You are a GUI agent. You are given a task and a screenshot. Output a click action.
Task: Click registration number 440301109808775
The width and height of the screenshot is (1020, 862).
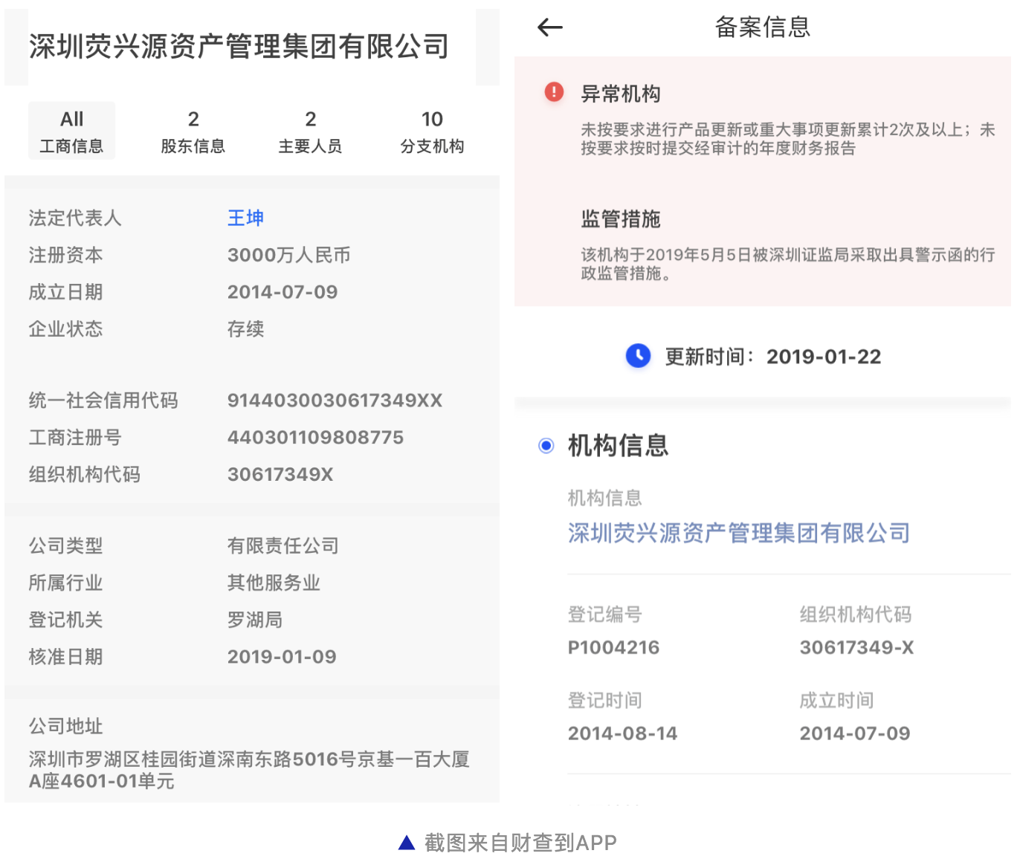tap(316, 437)
